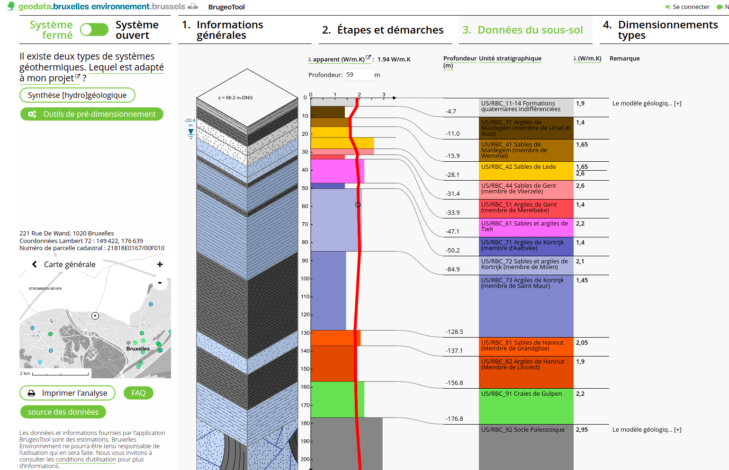Image resolution: width=729 pixels, height=470 pixels.
Task: Select US/RBC_41 Sables de Maldegem Wemmel row
Action: point(526,150)
